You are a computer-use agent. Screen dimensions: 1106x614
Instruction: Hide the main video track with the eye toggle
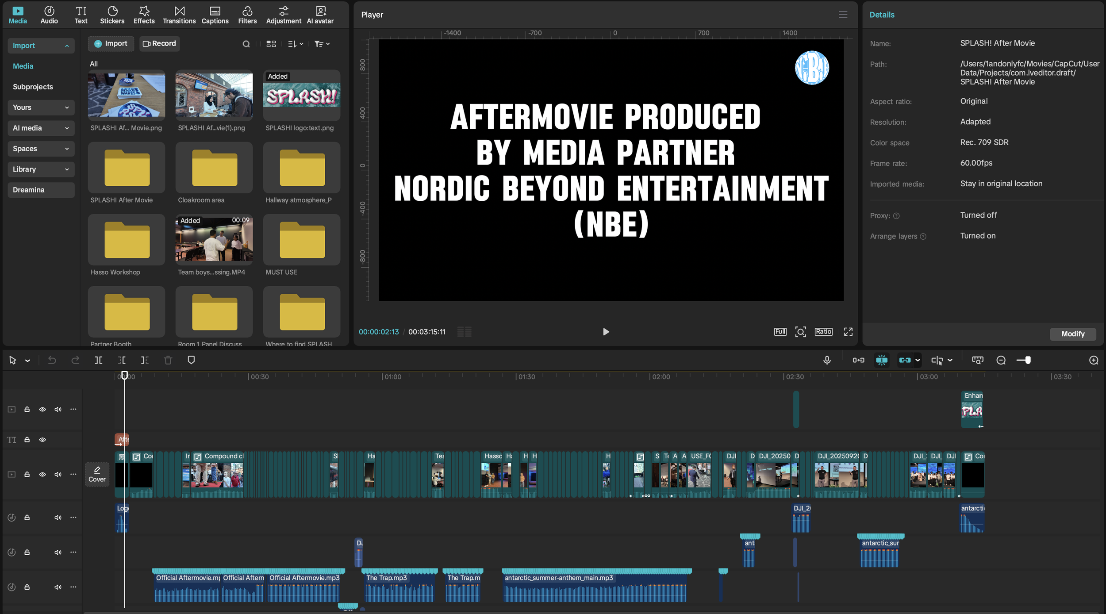pos(42,474)
